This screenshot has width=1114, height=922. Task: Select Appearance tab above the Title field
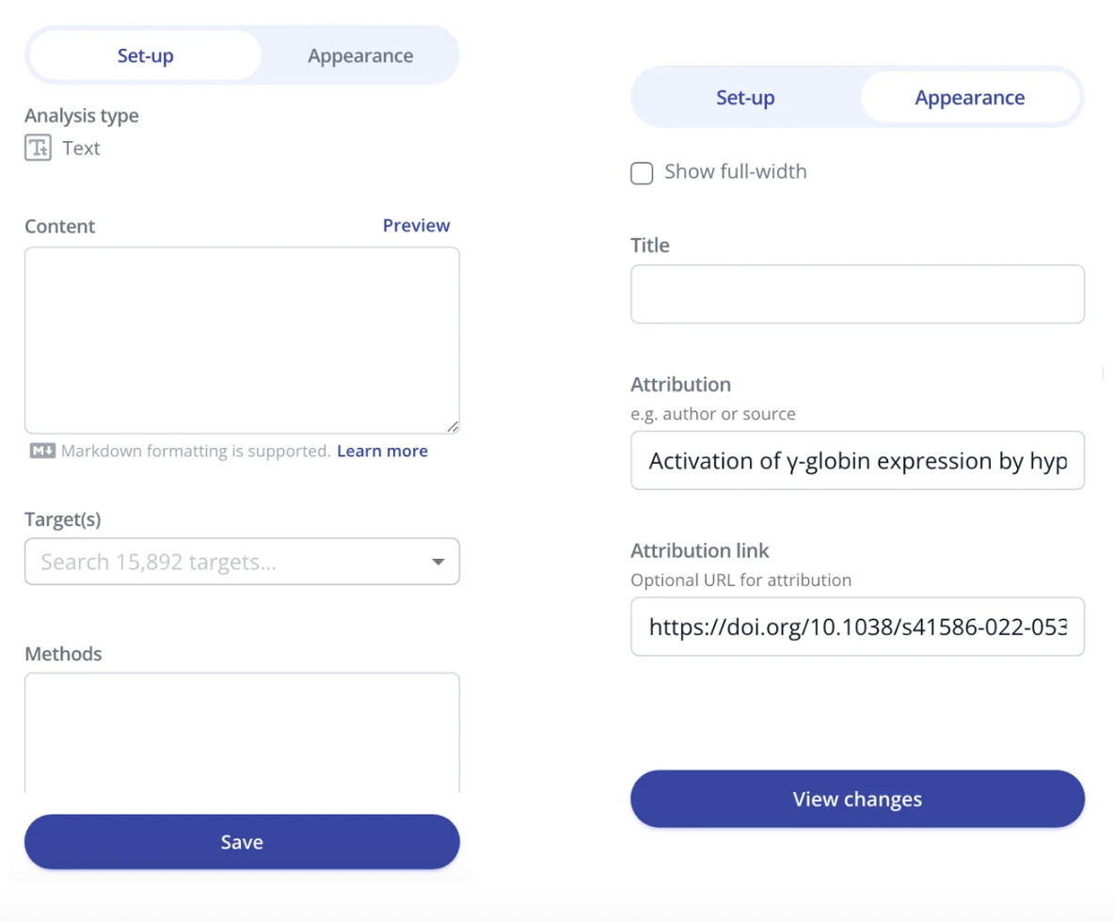tap(969, 98)
